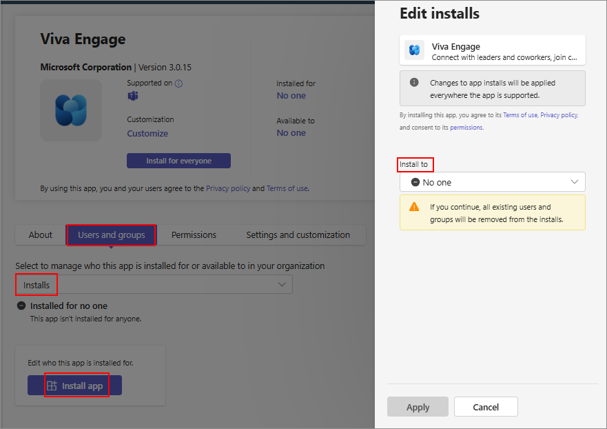
Task: Open Privacy policy link on the app page
Action: click(x=228, y=188)
